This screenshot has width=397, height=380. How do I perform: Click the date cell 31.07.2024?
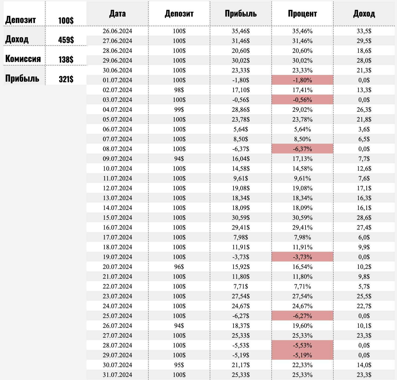pyautogui.click(x=117, y=375)
